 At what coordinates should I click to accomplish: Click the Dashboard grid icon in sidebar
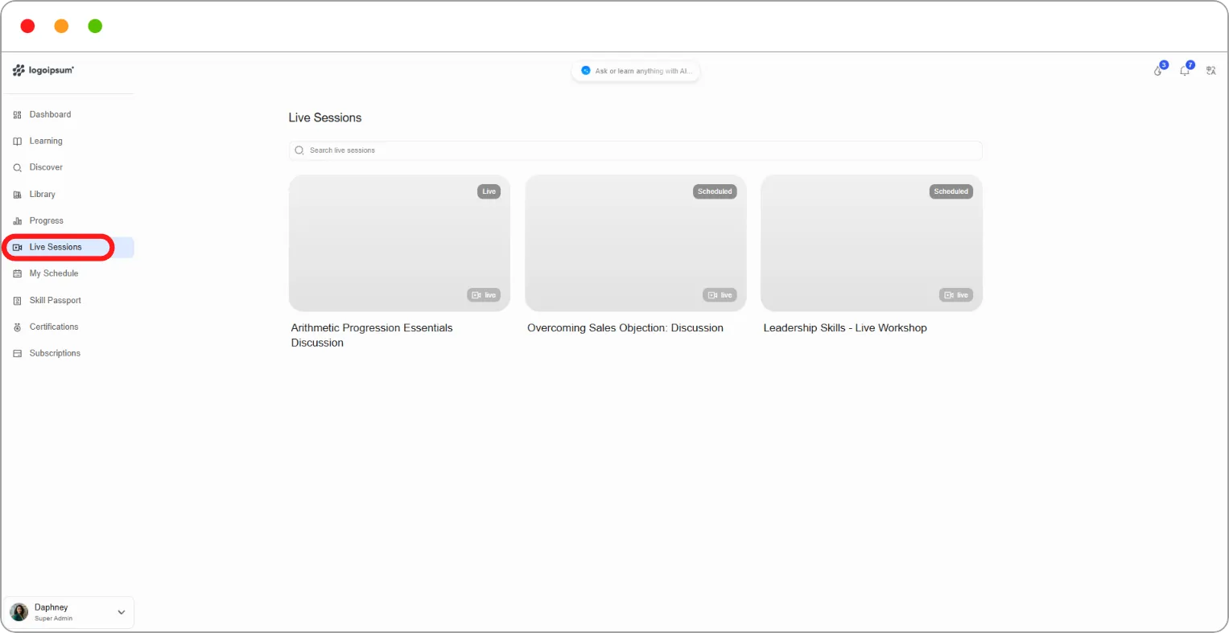pyautogui.click(x=18, y=115)
